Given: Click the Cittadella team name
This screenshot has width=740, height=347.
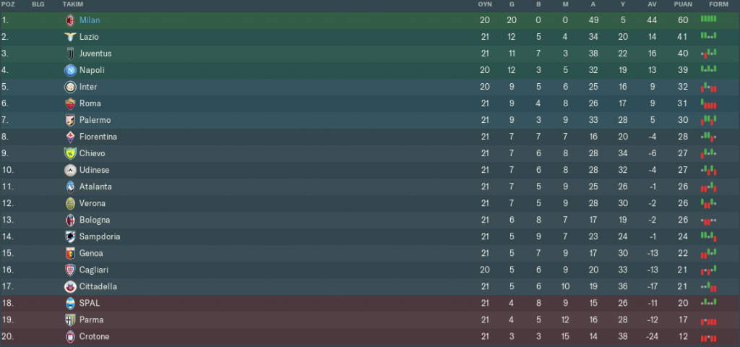Looking at the screenshot, I should [x=98, y=286].
